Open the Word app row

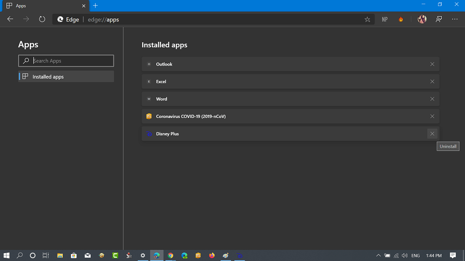(290, 99)
